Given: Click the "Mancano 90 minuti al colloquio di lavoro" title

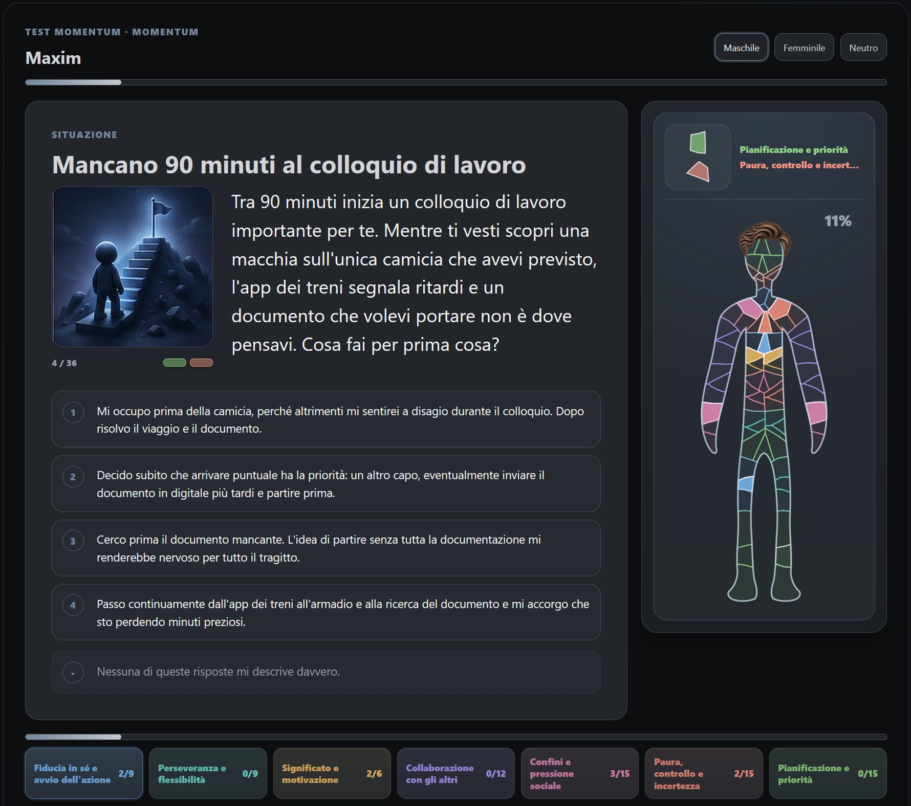Looking at the screenshot, I should pyautogui.click(x=289, y=165).
